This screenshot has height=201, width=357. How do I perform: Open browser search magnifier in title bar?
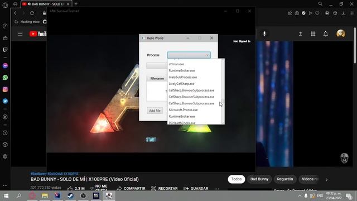tap(320, 4)
